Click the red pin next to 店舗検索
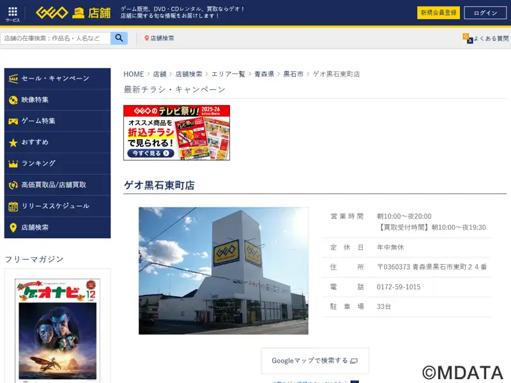This screenshot has height=383, width=511. (147, 38)
